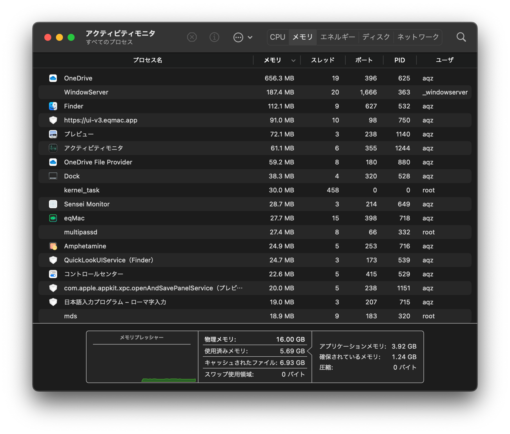Click the コントロールセンター process name

tap(93, 274)
